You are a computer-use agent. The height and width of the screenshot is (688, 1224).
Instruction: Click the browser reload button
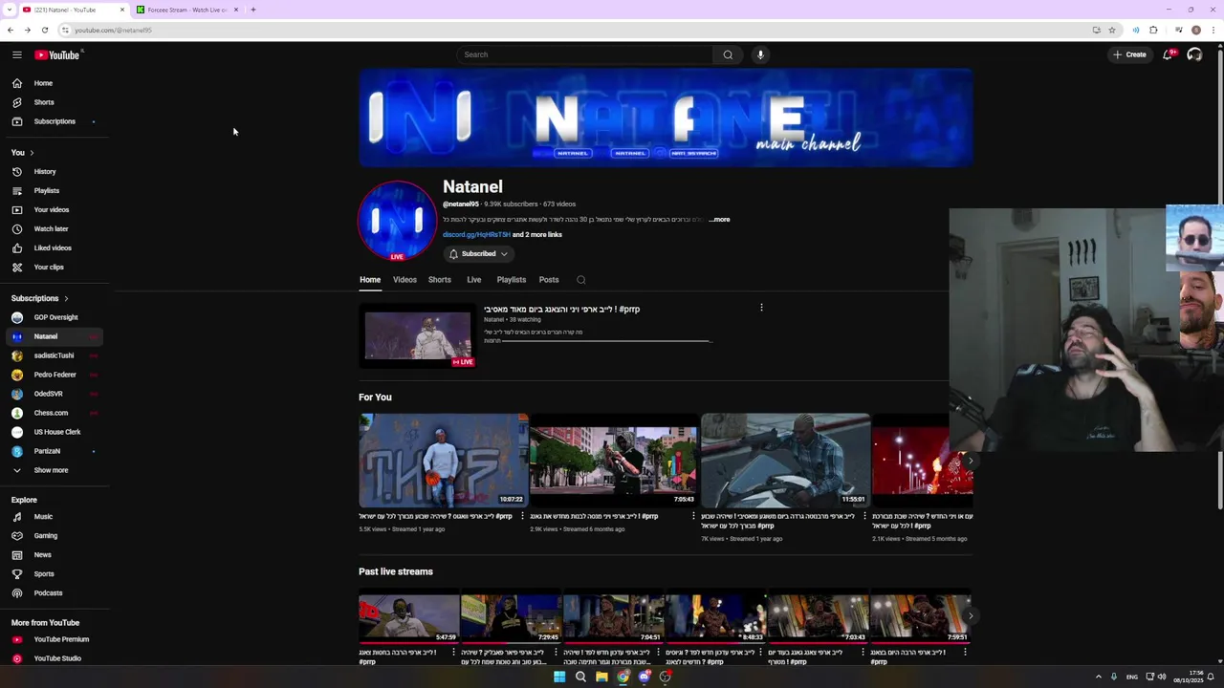click(44, 30)
